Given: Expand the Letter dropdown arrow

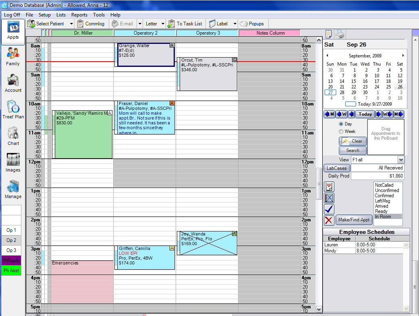Looking at the screenshot, I should 163,24.
